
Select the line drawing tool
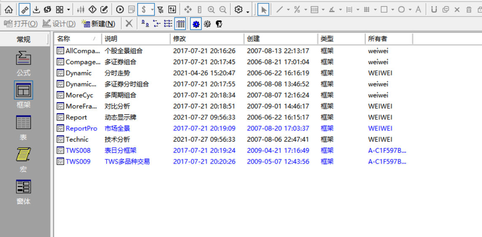coord(280,10)
